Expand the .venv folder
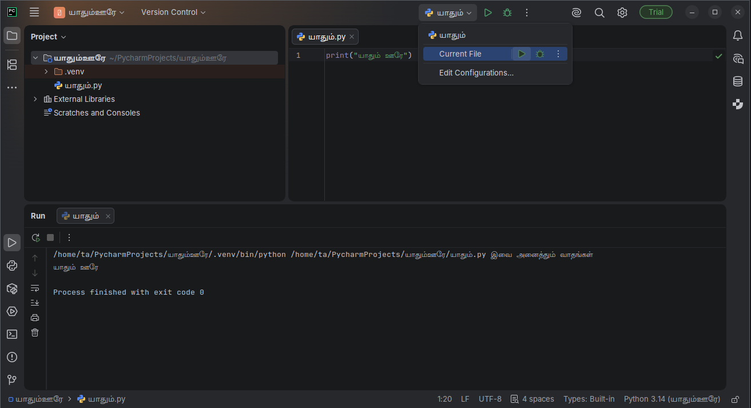The width and height of the screenshot is (751, 408). (46, 72)
